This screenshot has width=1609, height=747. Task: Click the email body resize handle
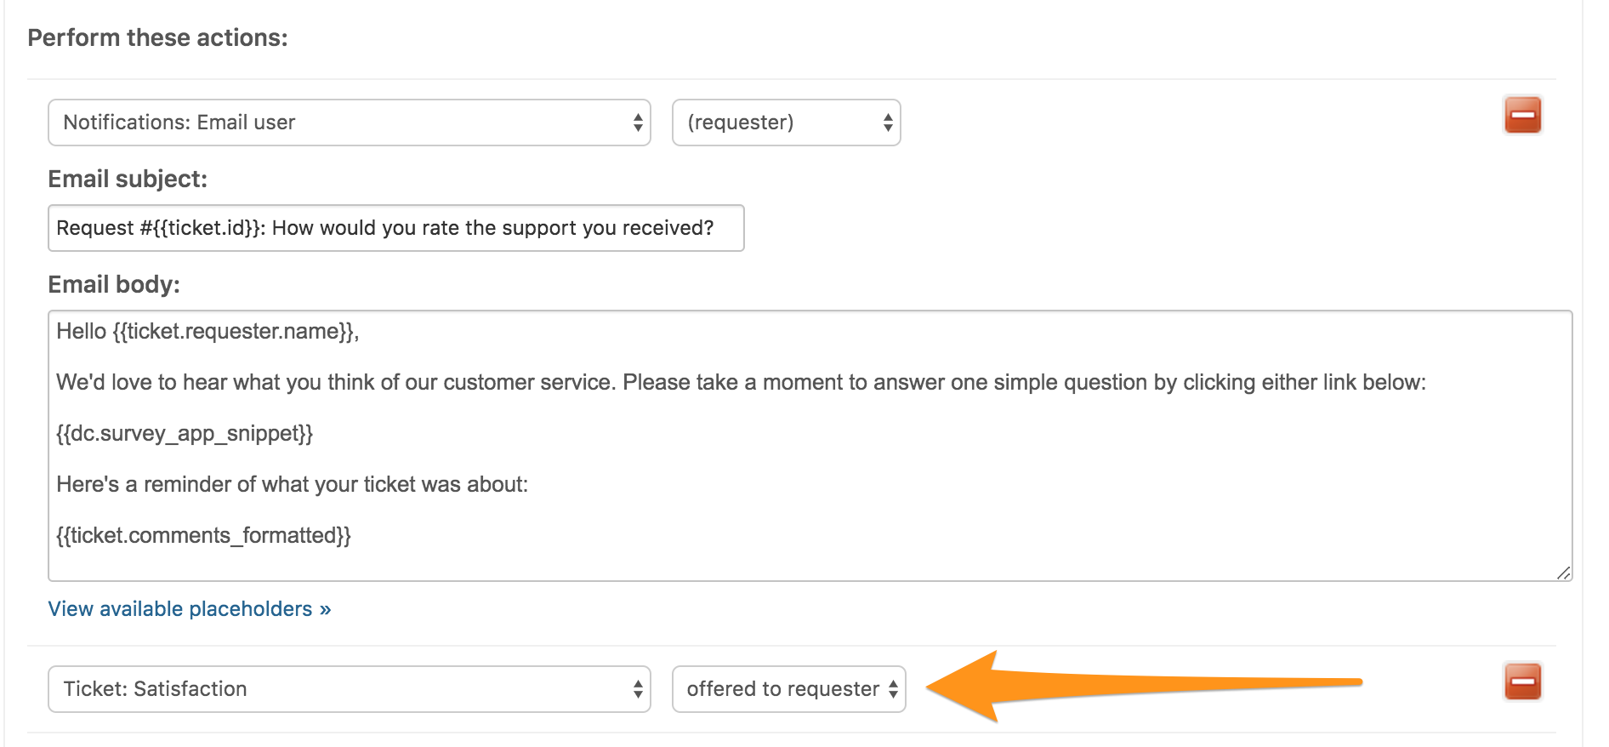(1563, 573)
